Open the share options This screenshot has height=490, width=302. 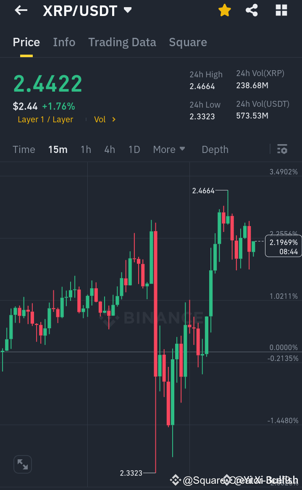coord(252,11)
